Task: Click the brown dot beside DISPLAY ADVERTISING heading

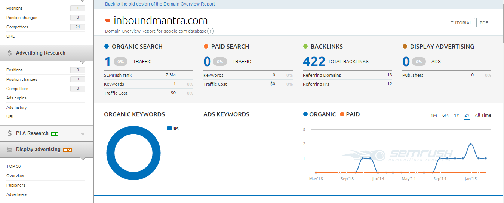Action: click(x=405, y=47)
